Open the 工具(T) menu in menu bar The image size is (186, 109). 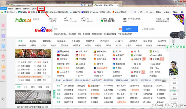[x=34, y=9]
